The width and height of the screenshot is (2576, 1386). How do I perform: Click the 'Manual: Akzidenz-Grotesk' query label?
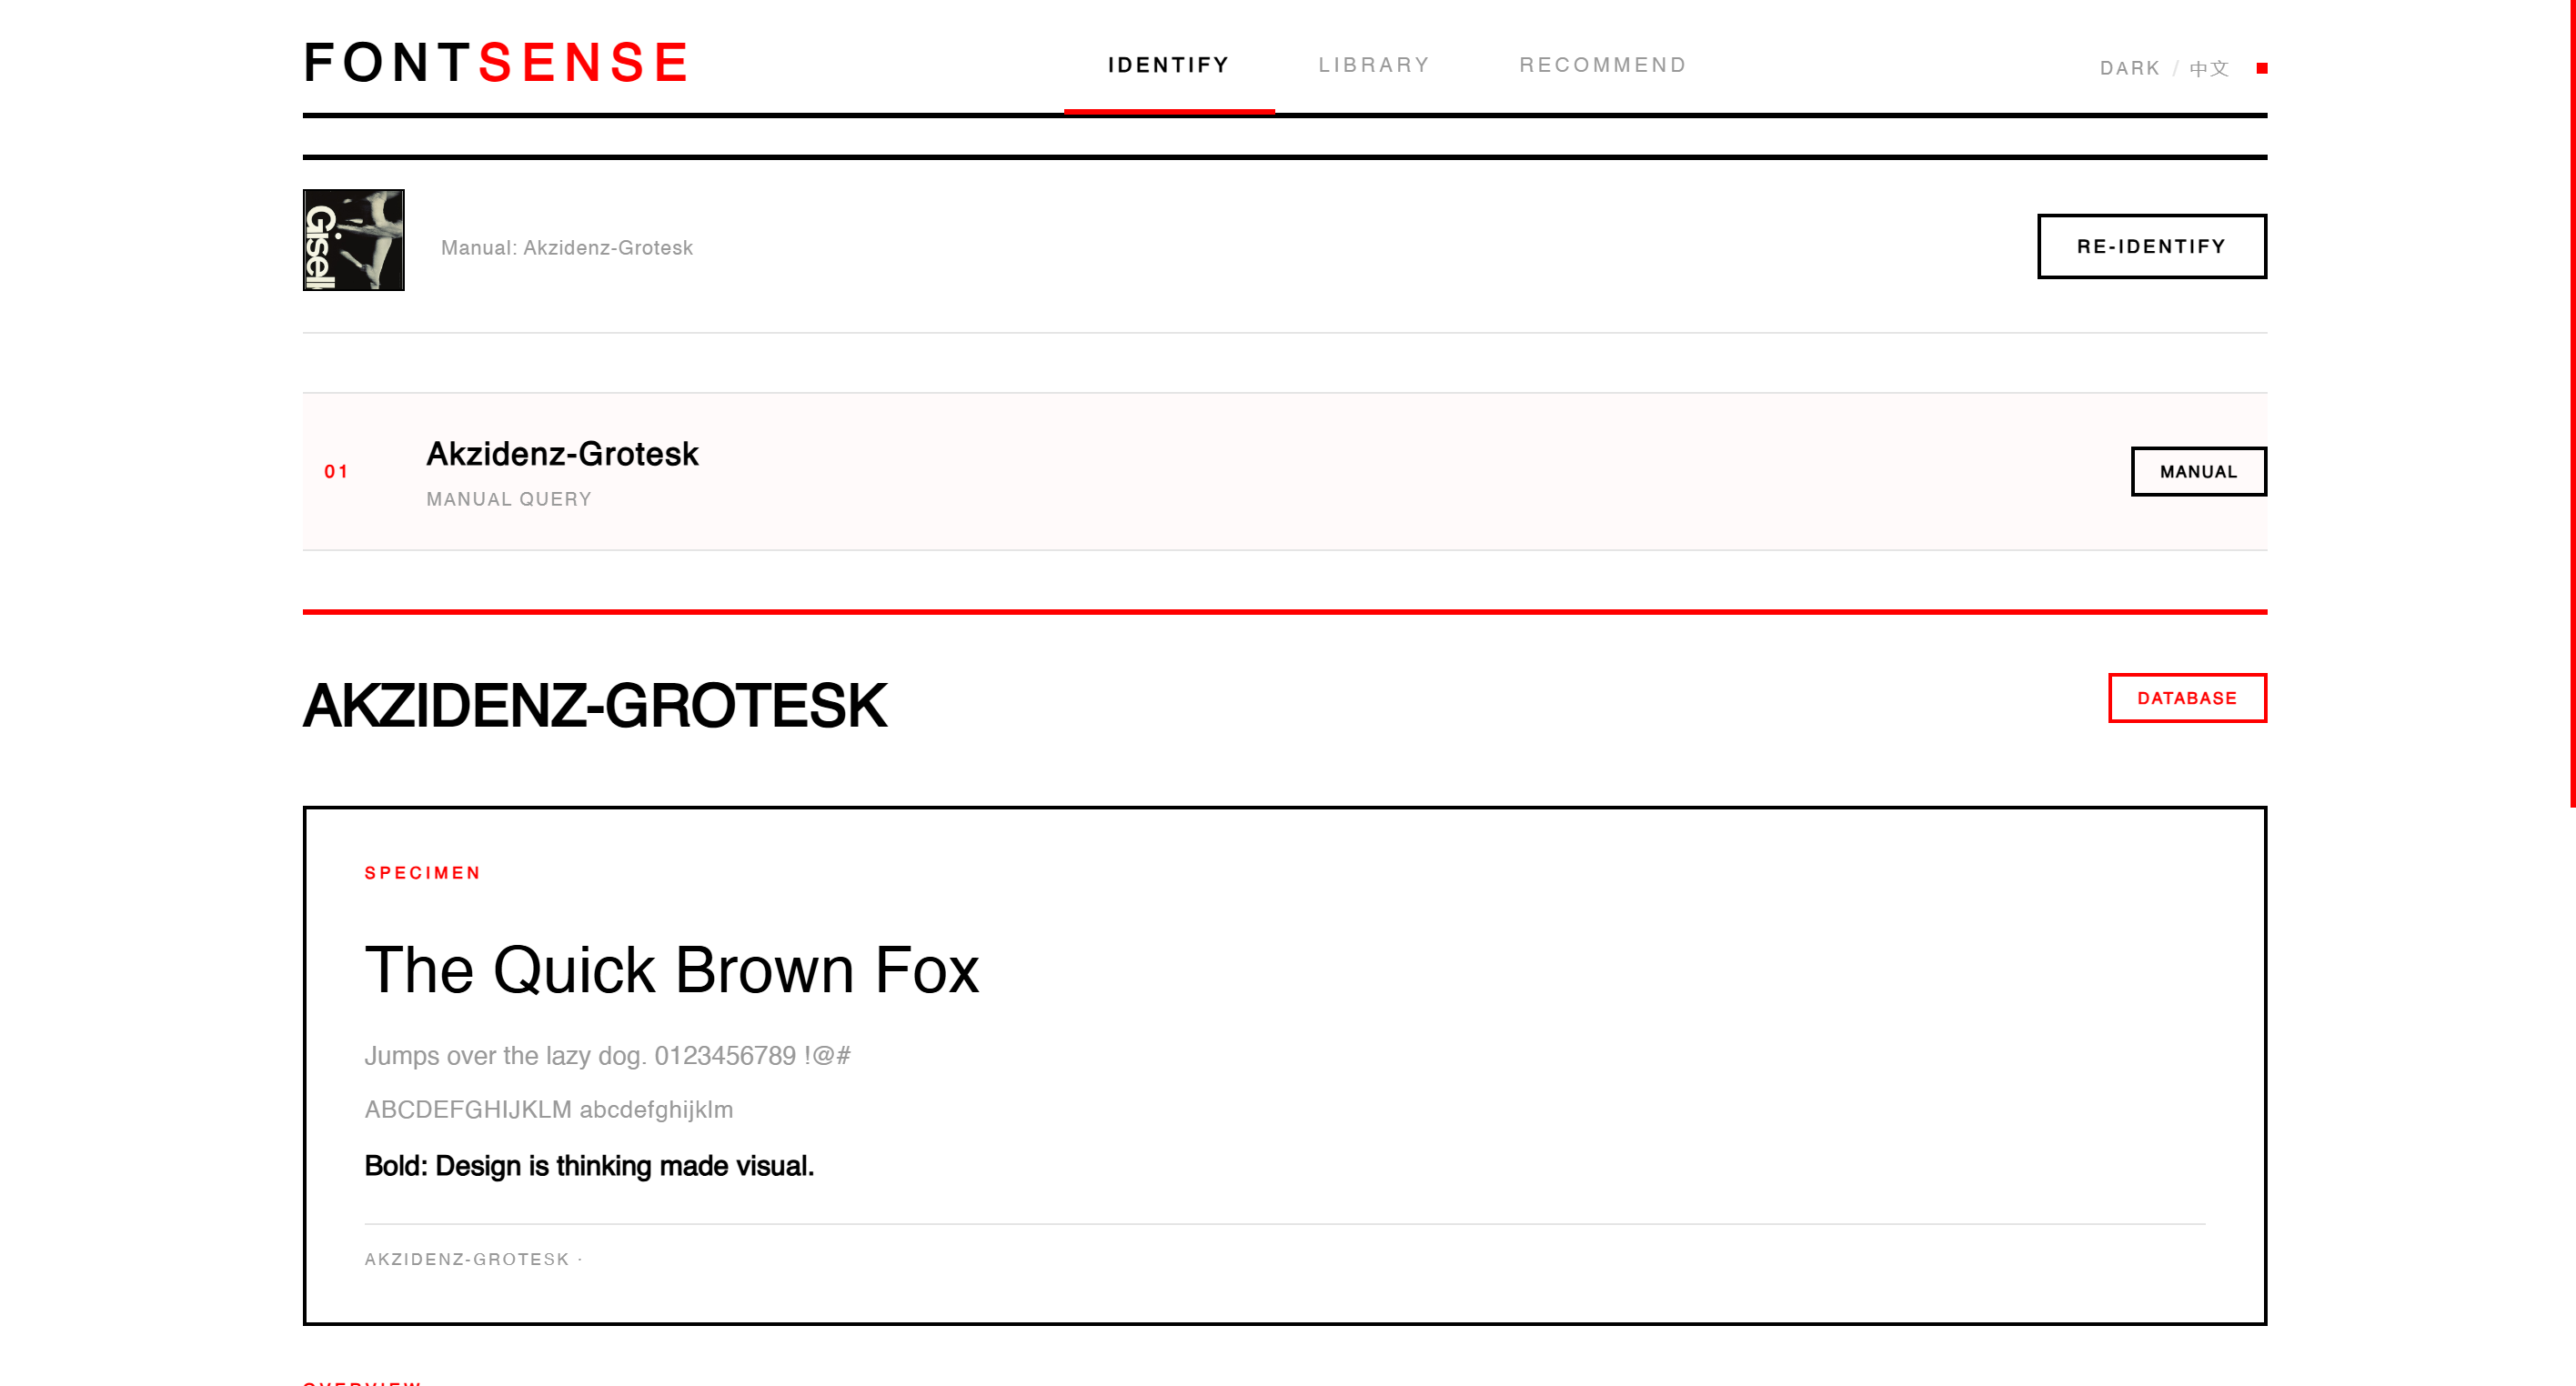click(x=567, y=248)
